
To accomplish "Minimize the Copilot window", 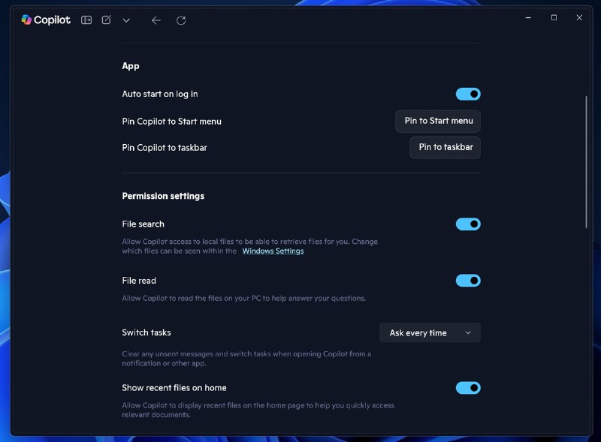I will point(528,17).
